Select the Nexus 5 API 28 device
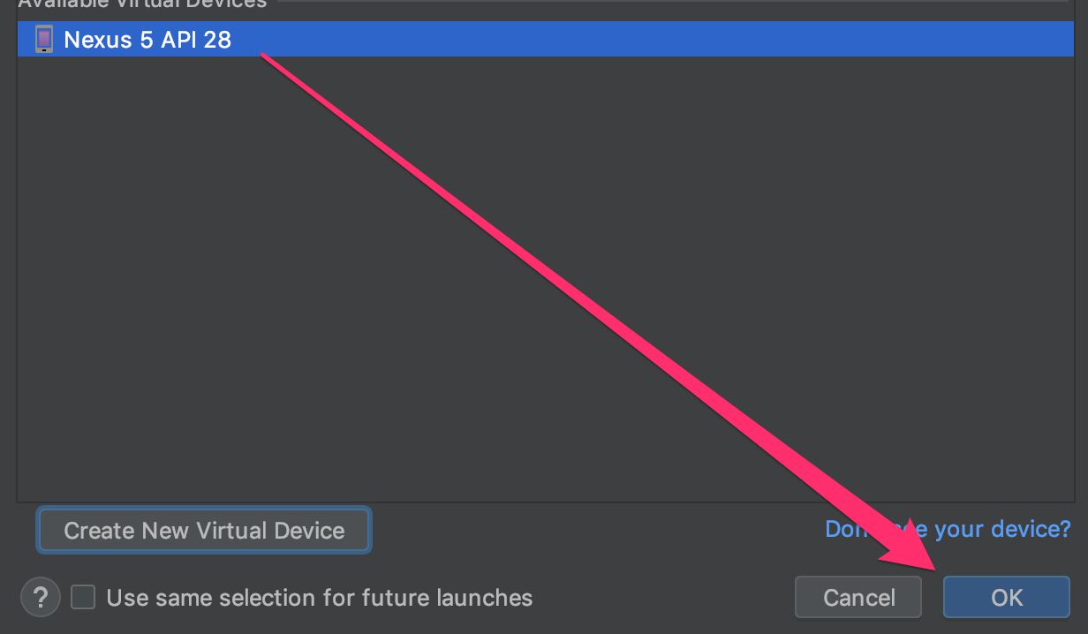The height and width of the screenshot is (634, 1088). (545, 39)
